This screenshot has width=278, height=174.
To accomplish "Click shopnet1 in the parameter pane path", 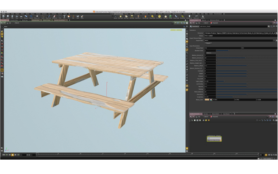I will 214,23.
